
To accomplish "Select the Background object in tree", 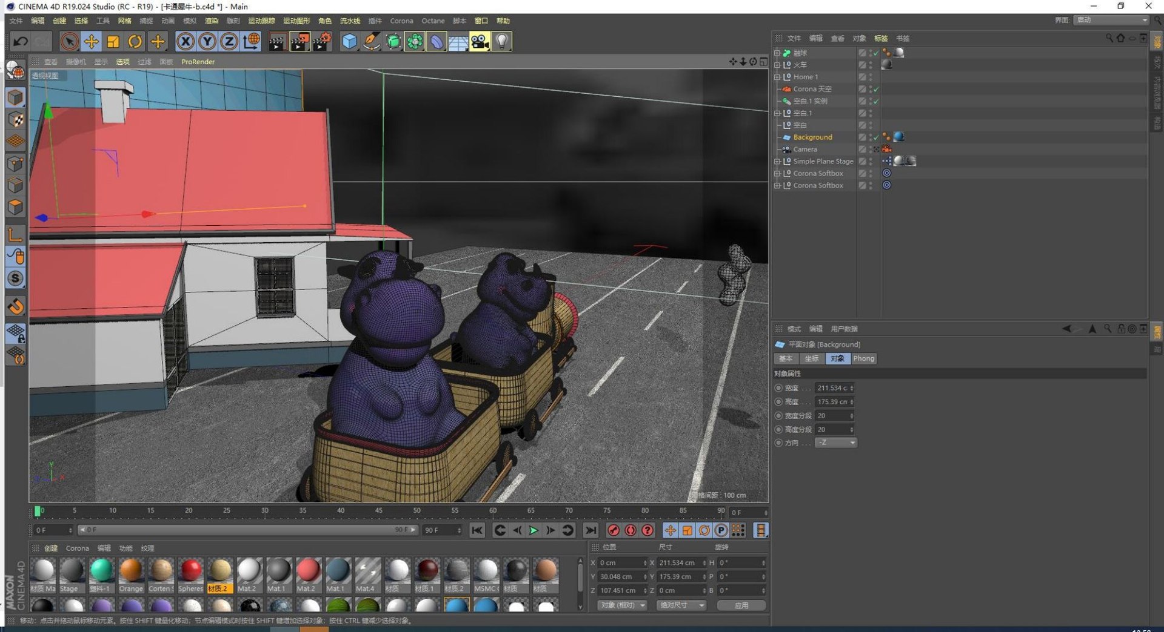I will coord(812,137).
